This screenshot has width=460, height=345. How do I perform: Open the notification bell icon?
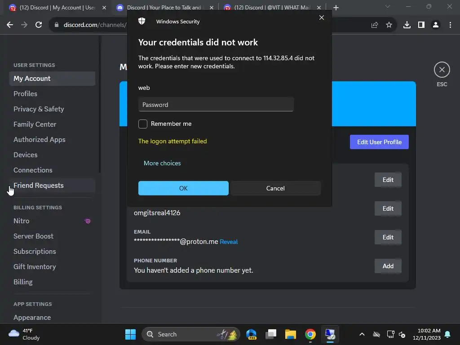(448, 334)
